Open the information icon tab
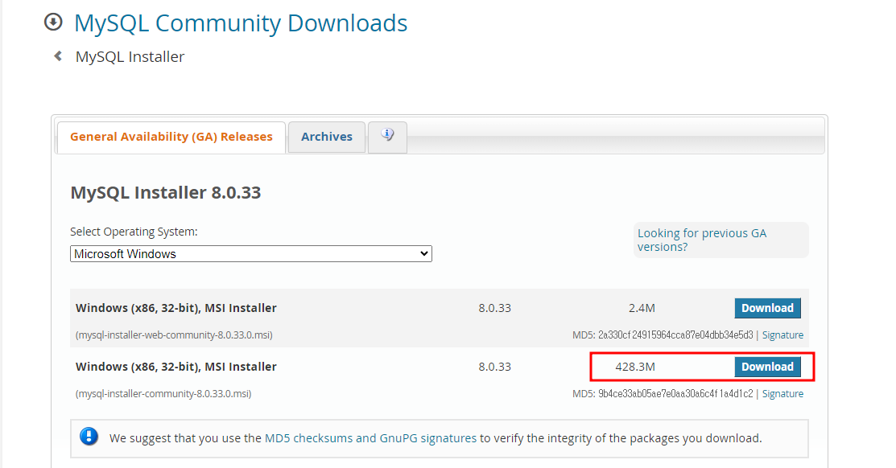896x468 pixels. coord(387,137)
